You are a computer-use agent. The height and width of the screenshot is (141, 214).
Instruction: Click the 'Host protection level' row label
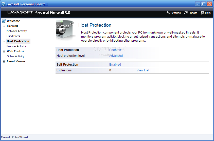click(x=70, y=56)
